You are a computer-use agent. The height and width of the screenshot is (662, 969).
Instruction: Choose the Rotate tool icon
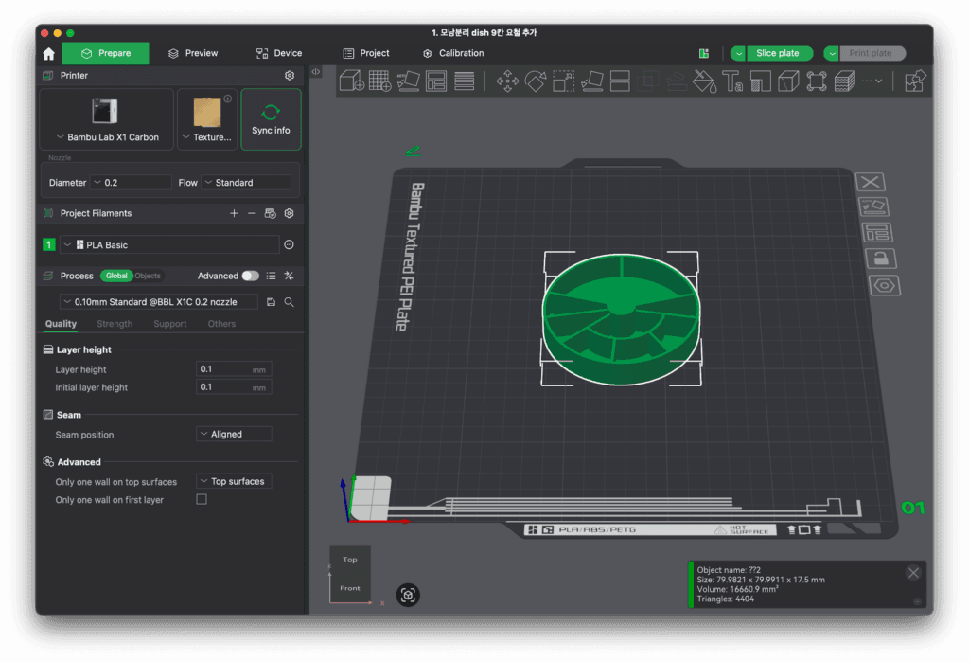pos(536,81)
